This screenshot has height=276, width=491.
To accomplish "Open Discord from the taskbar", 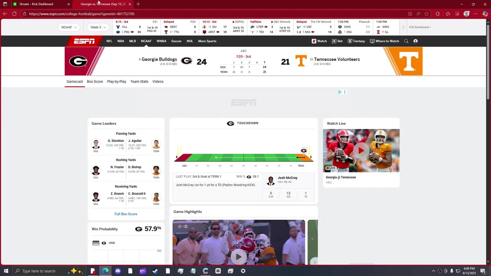I will [x=118, y=271].
